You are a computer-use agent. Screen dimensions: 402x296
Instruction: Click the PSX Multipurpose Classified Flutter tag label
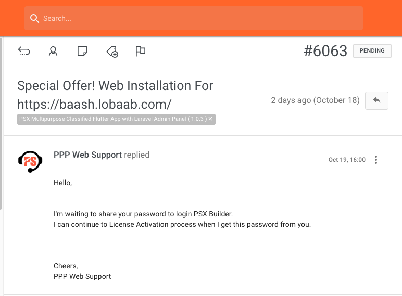[113, 119]
